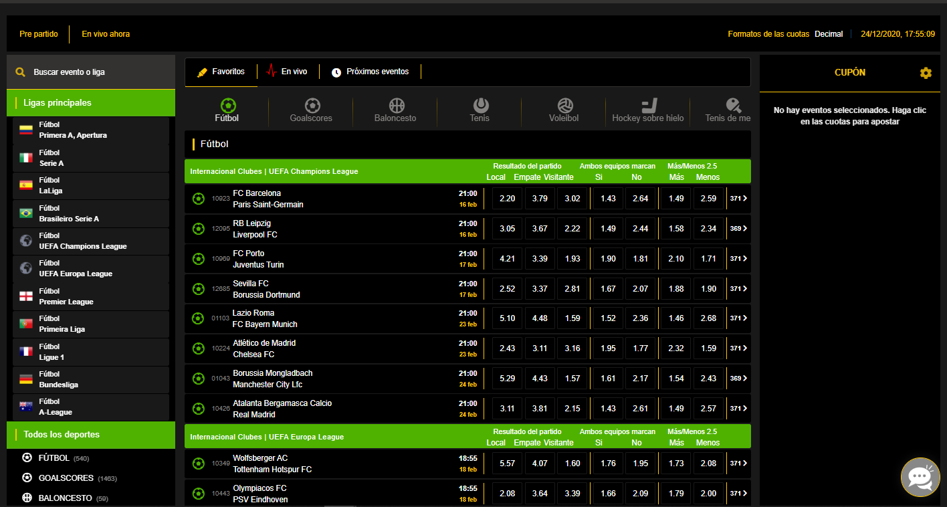This screenshot has height=507, width=947.
Task: Click Brazil flag for Brasileiro Serie A
Action: click(26, 213)
